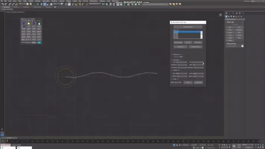
Task: Click the Sphere primitive button
Action: pyautogui.click(x=230, y=30)
